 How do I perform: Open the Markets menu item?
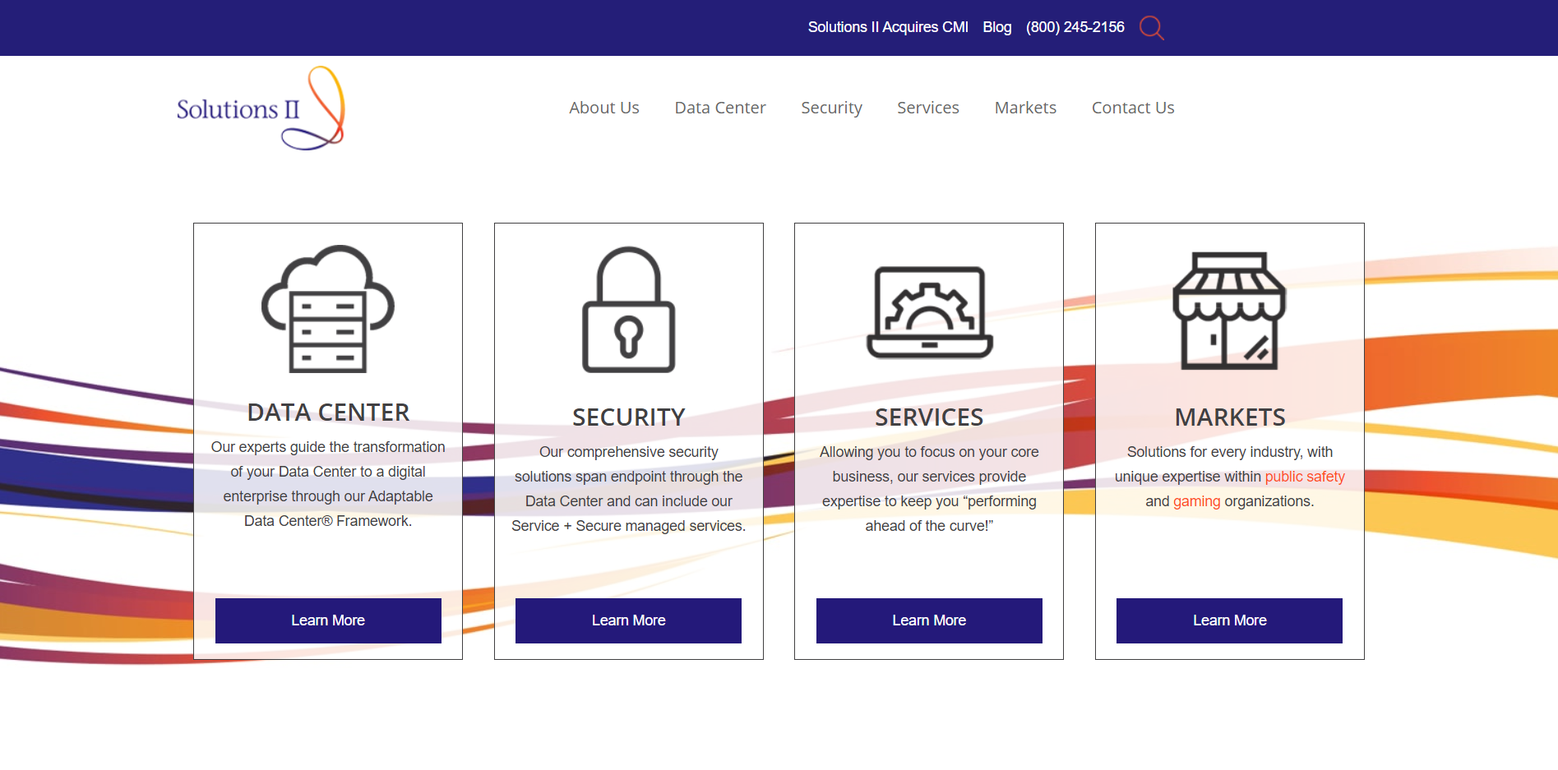[x=1025, y=108]
